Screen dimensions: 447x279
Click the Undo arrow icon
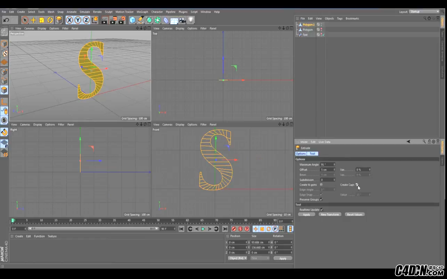6,20
